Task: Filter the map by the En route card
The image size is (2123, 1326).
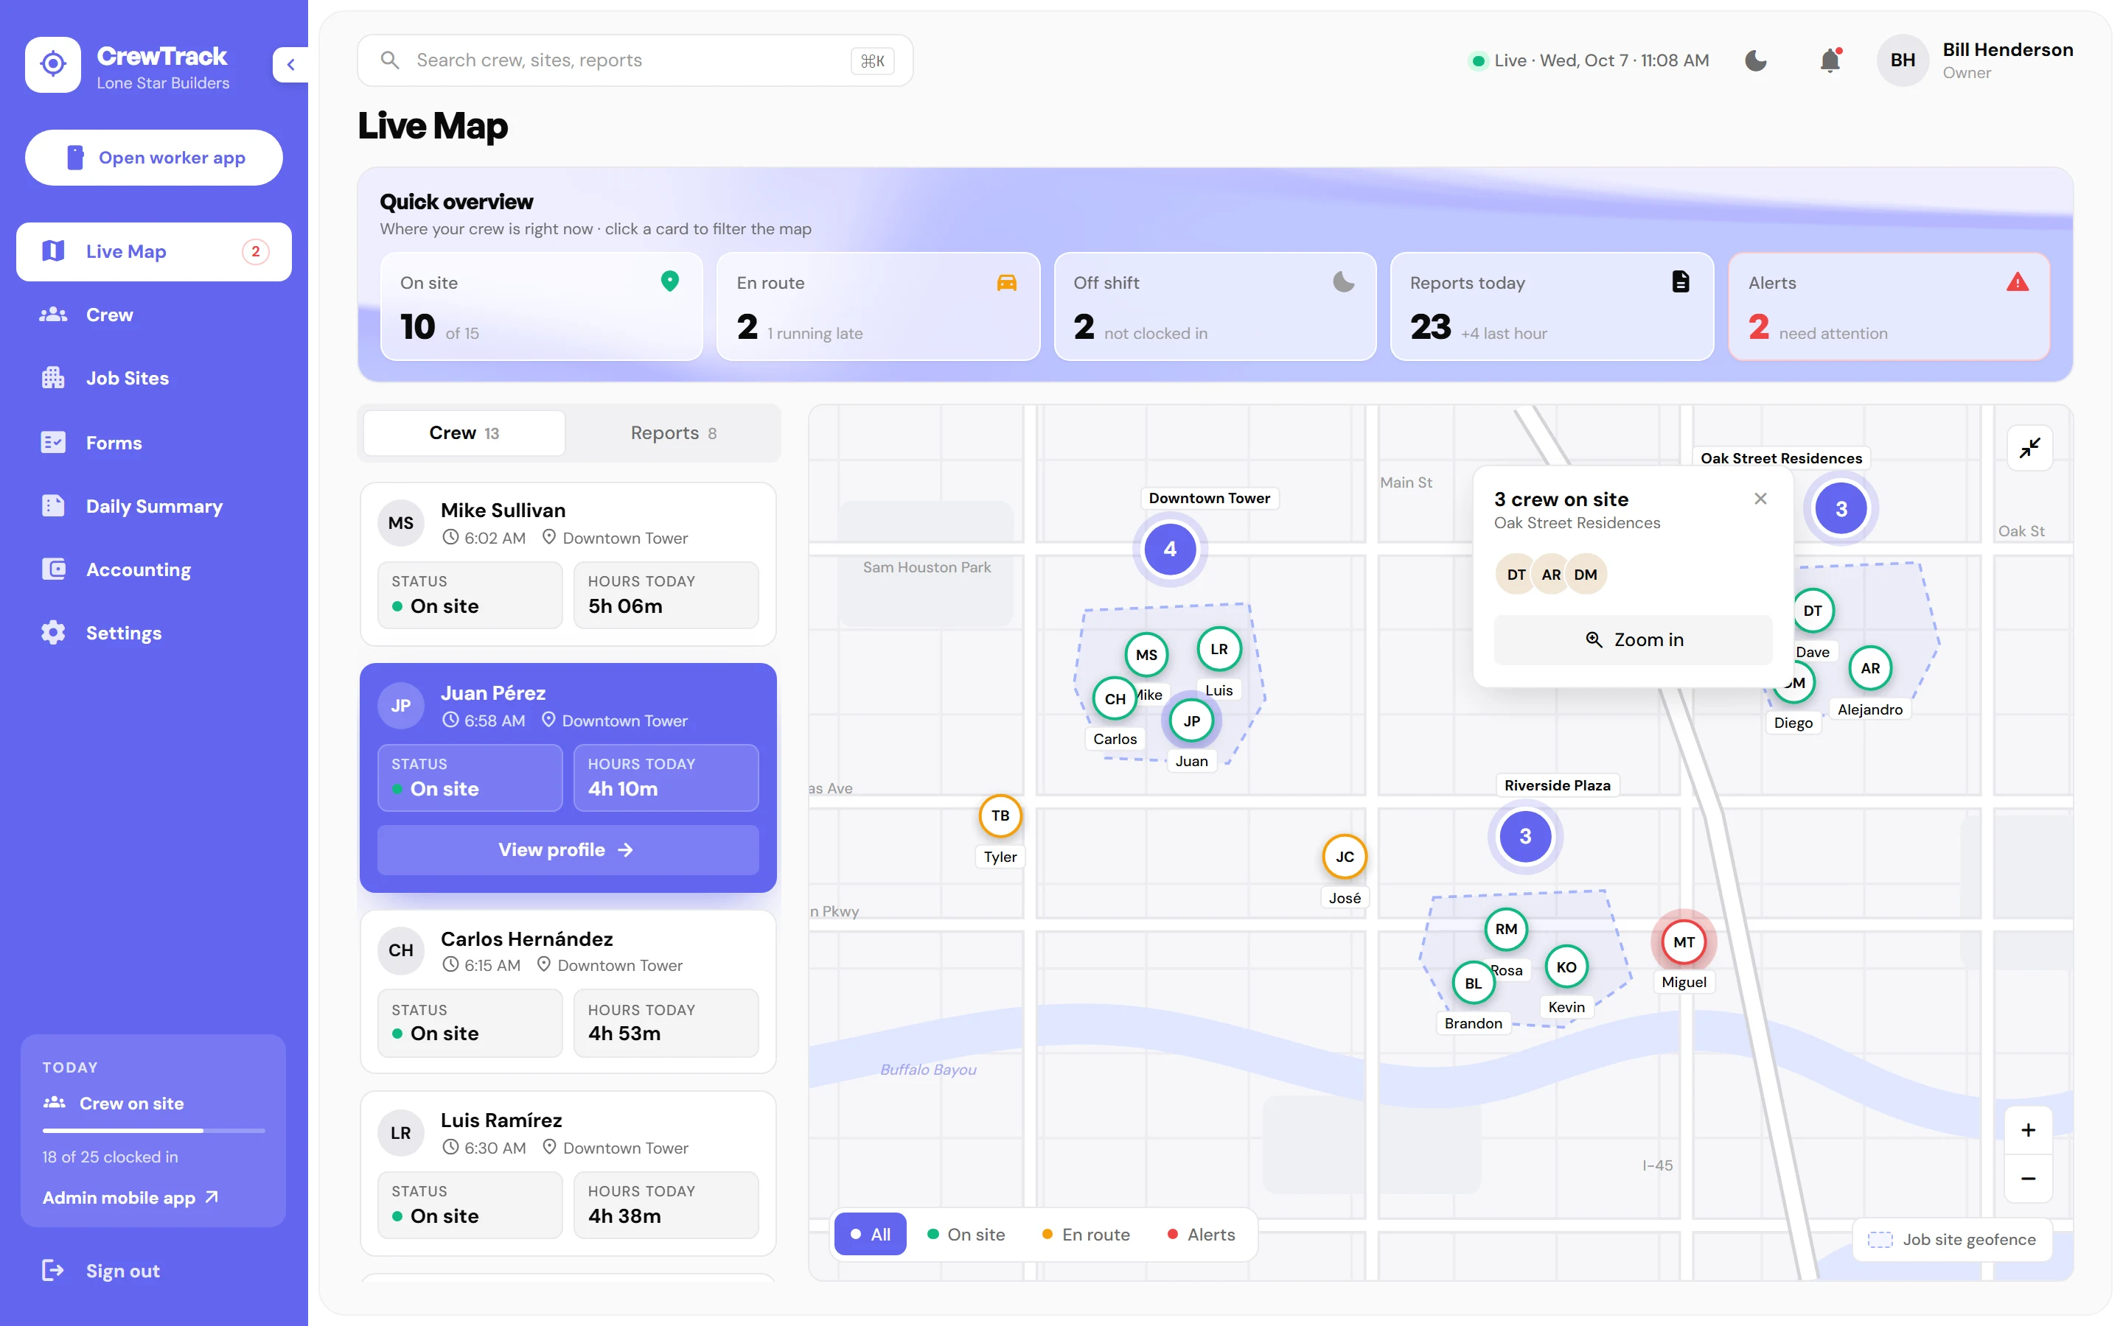Action: (x=878, y=307)
